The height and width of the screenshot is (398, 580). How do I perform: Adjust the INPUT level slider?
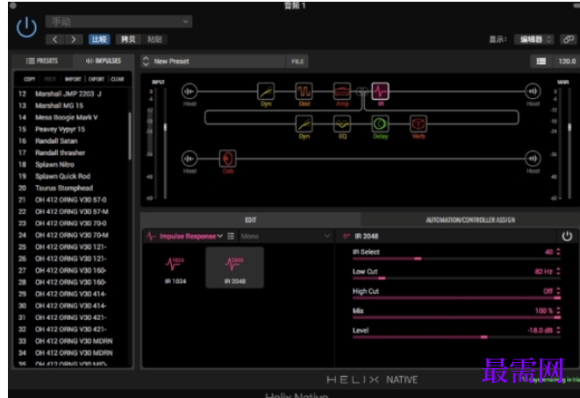click(x=165, y=127)
